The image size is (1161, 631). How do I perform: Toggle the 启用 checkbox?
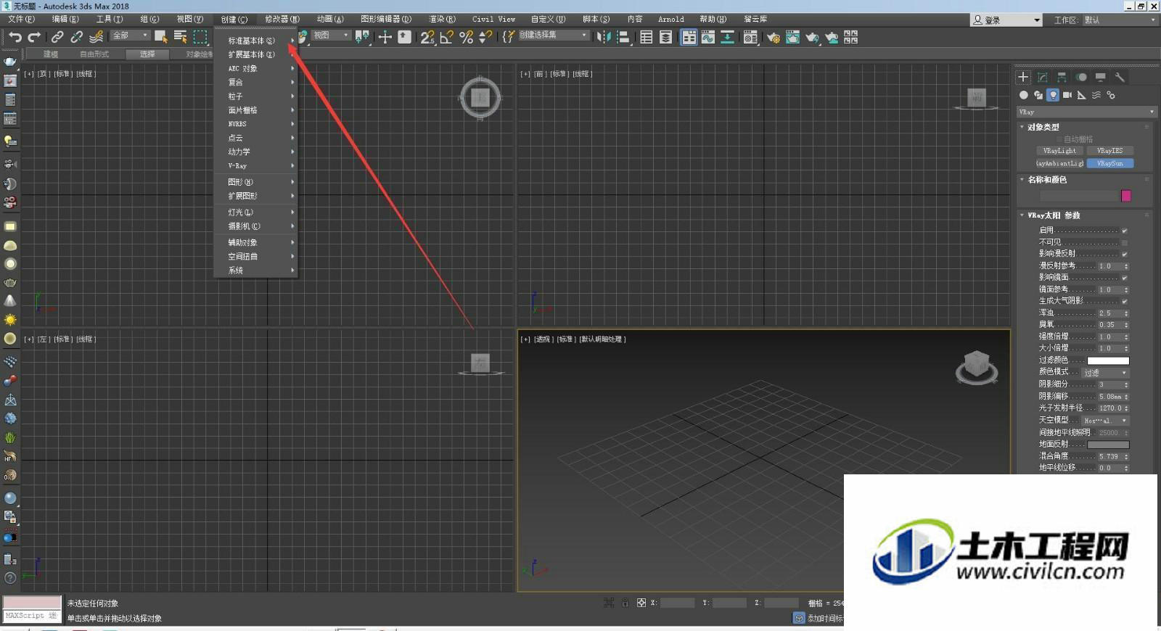tap(1125, 231)
